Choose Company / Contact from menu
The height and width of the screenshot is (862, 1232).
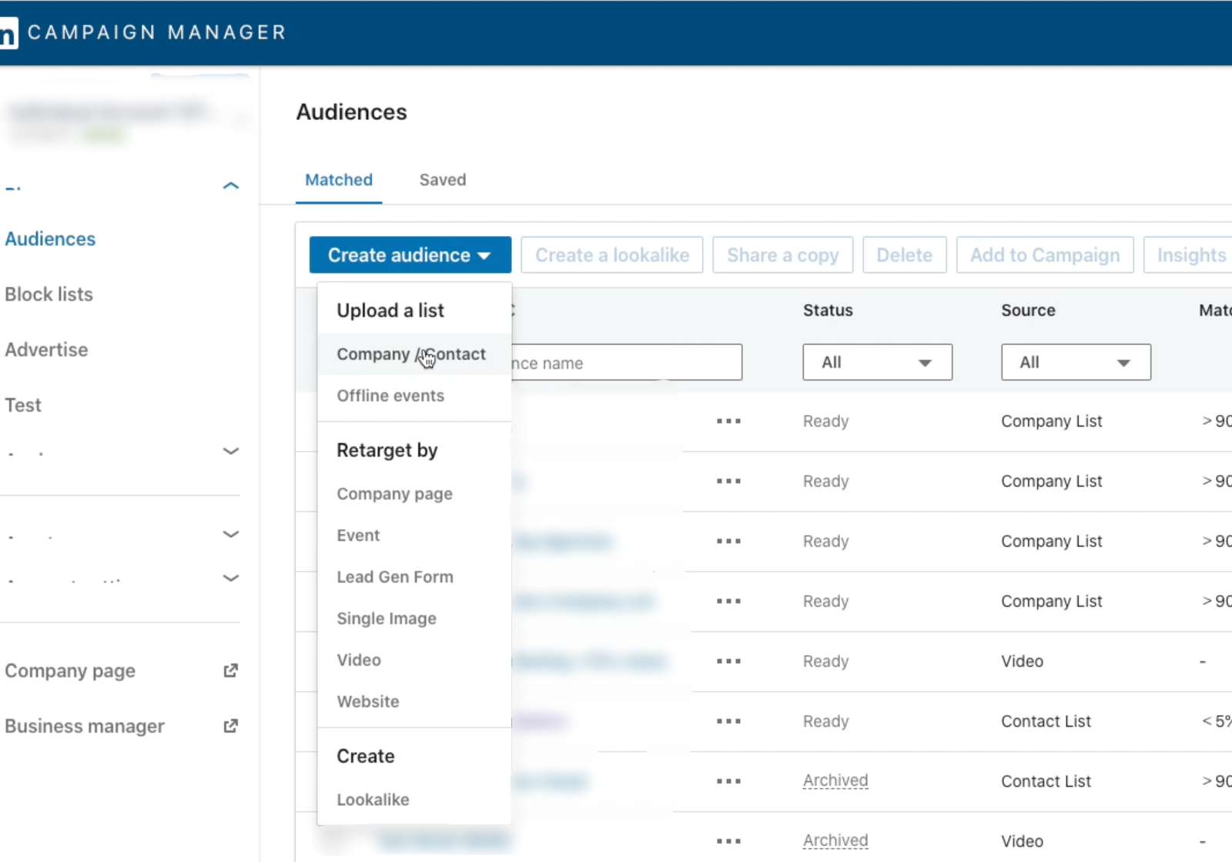(413, 354)
